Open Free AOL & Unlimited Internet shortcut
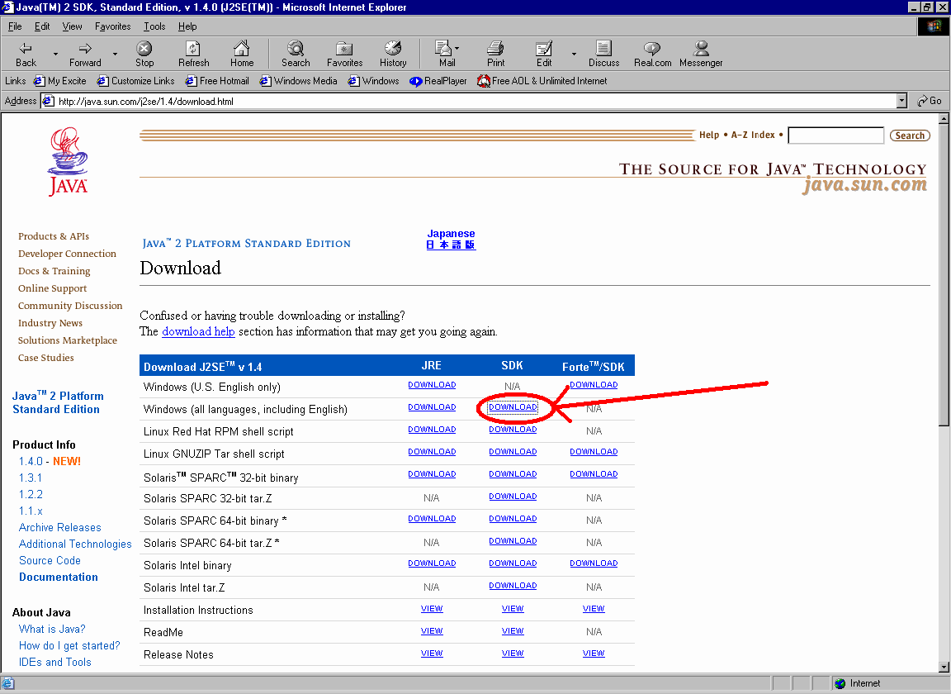The image size is (951, 694). tap(542, 81)
